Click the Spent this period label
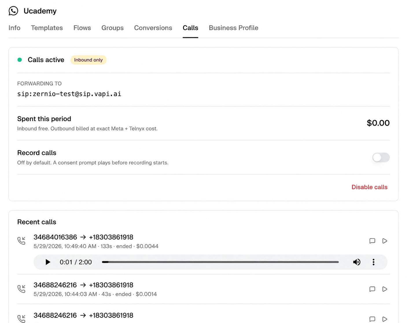This screenshot has width=407, height=323. coord(44,119)
